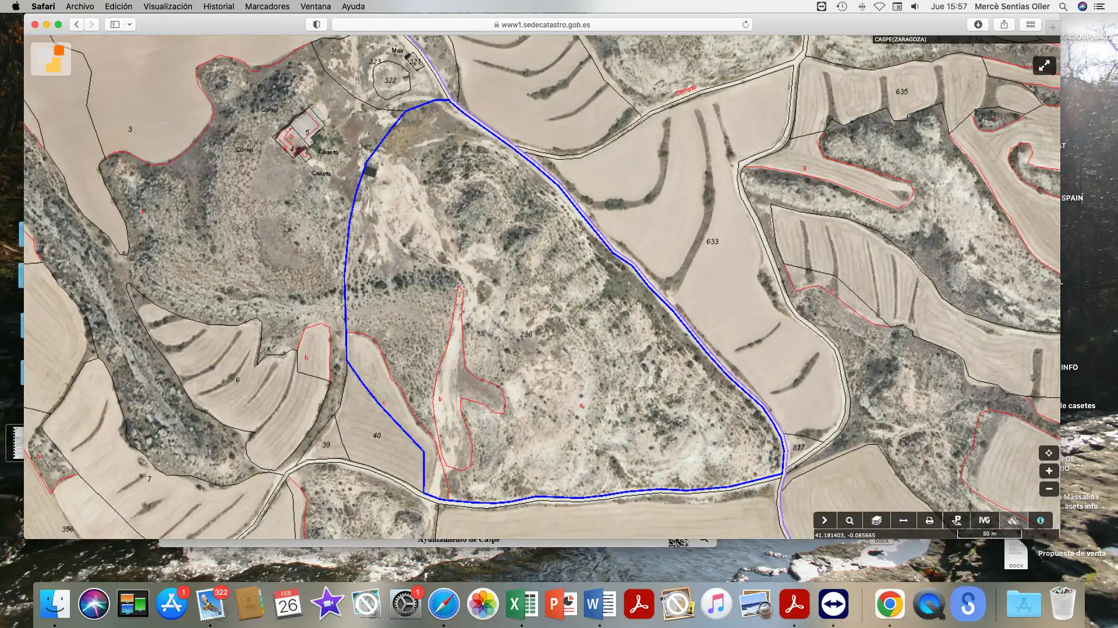This screenshot has height=628, width=1118.
Task: Open the volume control in menu bar
Action: point(915,6)
